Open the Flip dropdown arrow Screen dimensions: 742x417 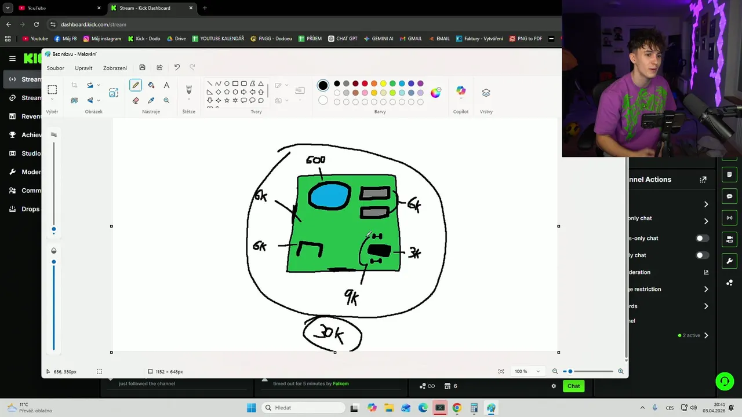click(x=99, y=100)
